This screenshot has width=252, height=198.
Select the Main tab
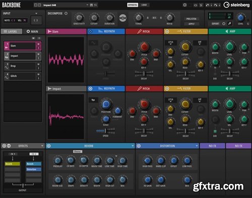[32, 31]
